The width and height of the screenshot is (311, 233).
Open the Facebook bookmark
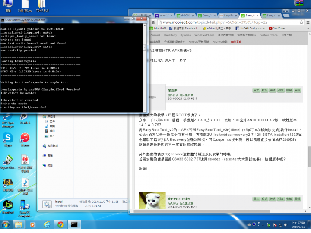point(184,28)
